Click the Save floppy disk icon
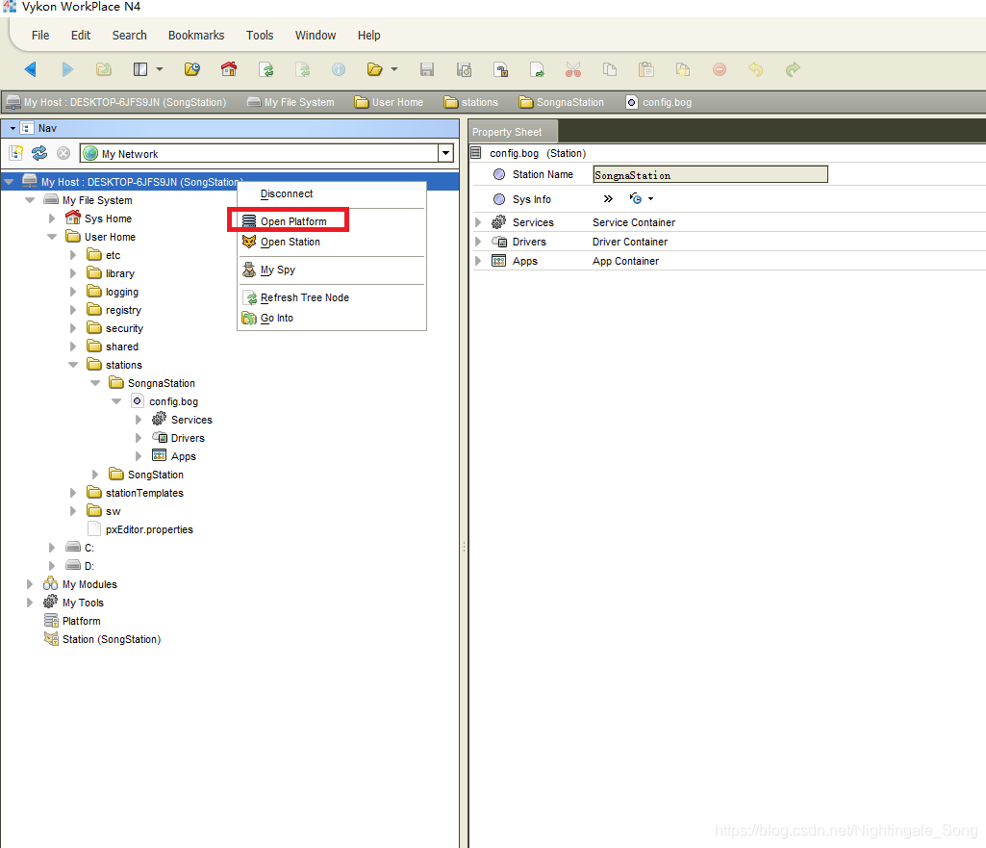986x848 pixels. (x=427, y=69)
